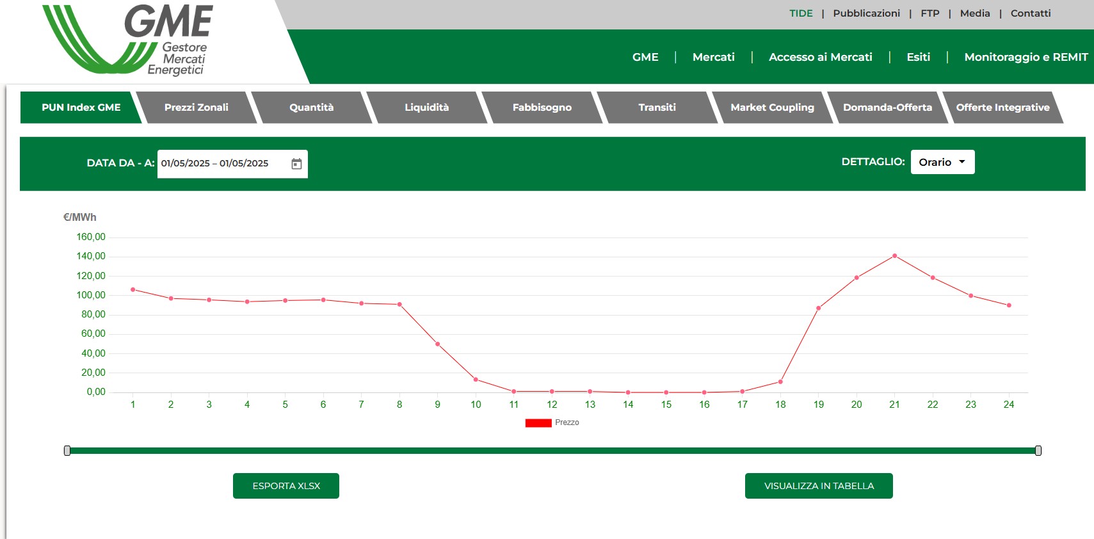This screenshot has width=1094, height=539.
Task: Expand the Orario detail dropdown
Action: point(942,163)
